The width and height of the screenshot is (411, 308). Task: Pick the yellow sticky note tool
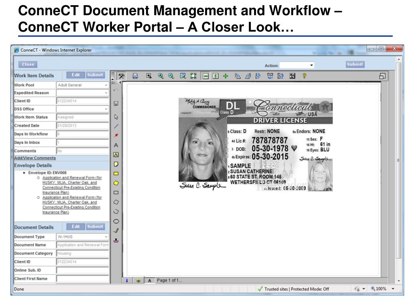[116, 164]
